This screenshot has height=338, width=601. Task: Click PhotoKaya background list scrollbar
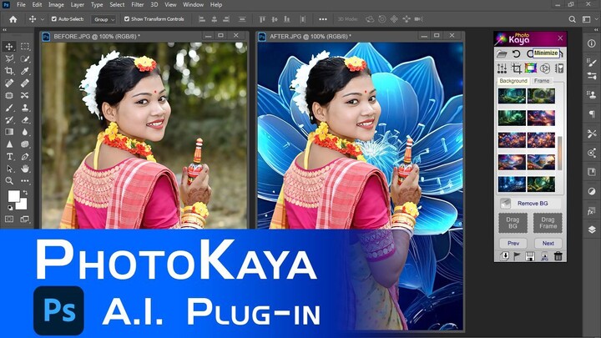[x=559, y=153]
